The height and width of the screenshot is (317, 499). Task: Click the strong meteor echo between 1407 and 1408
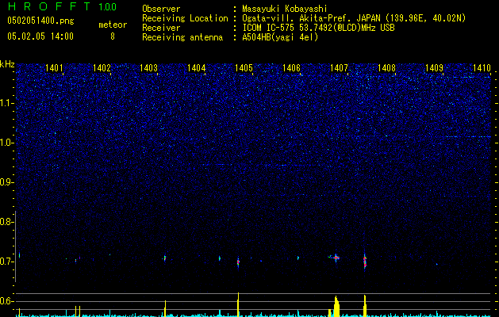tap(365, 261)
